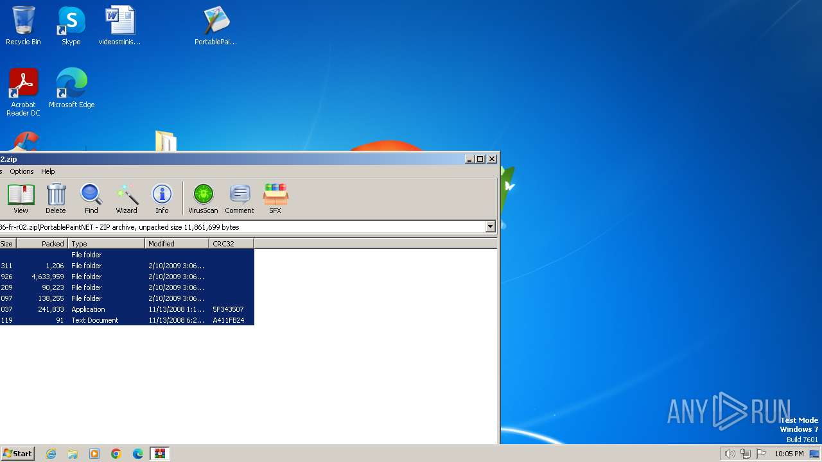Open the Options menu

pos(22,171)
